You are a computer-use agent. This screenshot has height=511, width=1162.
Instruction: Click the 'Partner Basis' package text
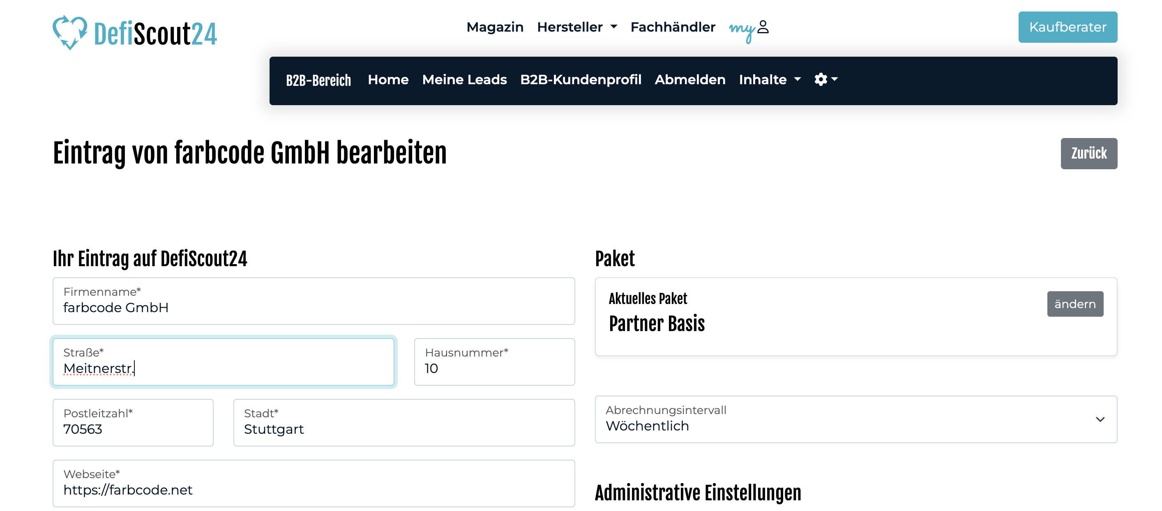(x=656, y=324)
